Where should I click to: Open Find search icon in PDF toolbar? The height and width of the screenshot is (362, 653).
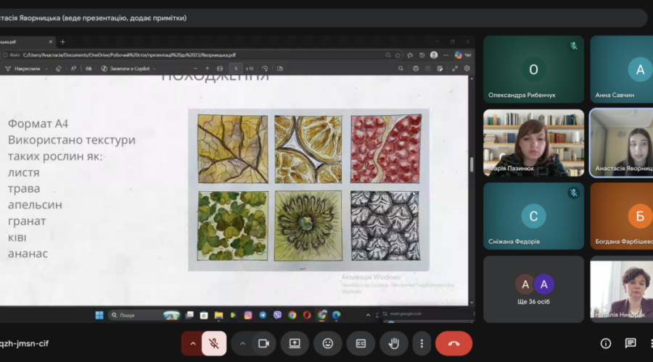pos(401,69)
